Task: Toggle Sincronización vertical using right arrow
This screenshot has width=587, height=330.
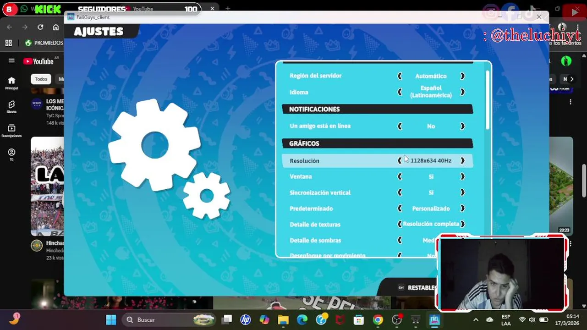Action: 462,192
